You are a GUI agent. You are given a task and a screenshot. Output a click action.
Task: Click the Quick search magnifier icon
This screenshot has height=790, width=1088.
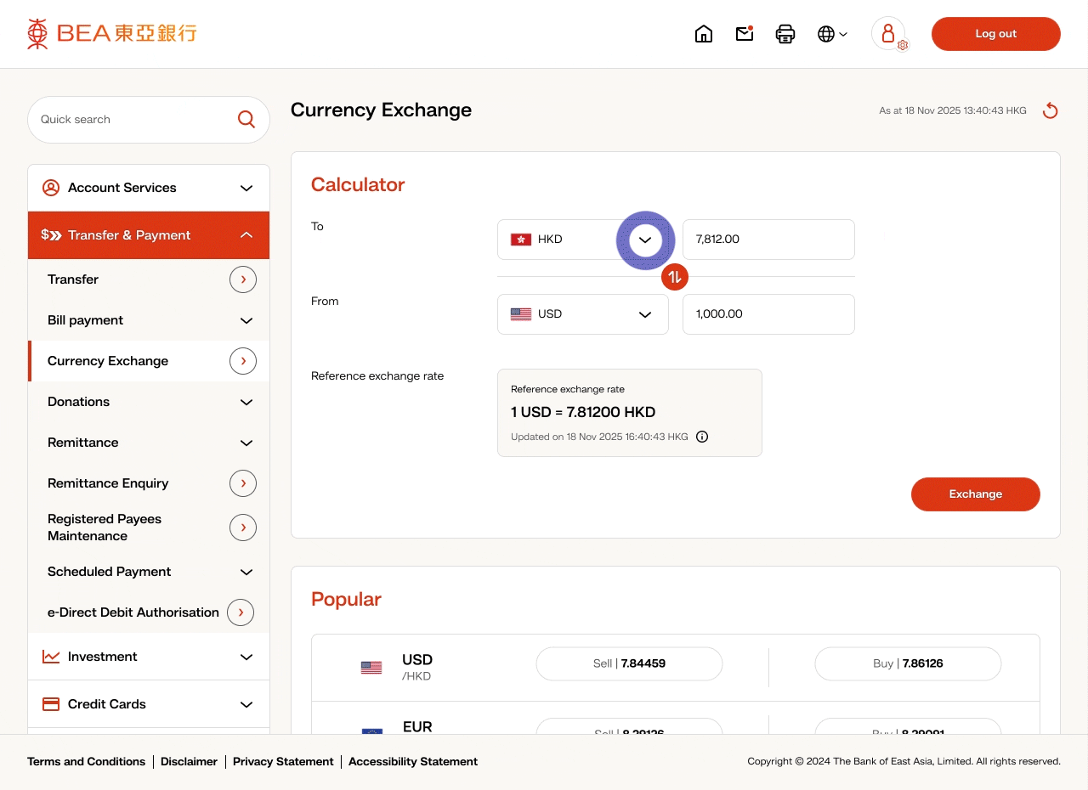[x=246, y=120]
